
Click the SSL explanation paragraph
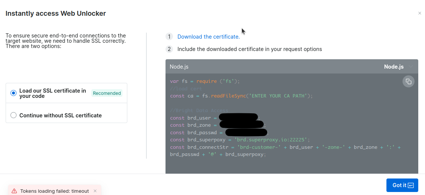tap(66, 41)
